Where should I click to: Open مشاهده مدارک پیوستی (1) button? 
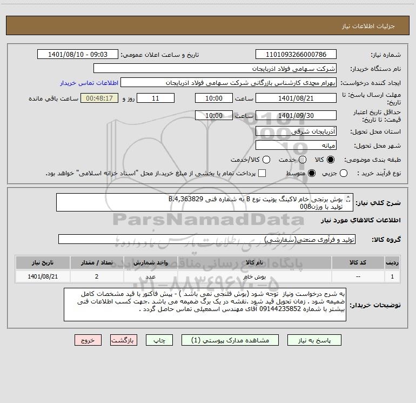(x=230, y=340)
